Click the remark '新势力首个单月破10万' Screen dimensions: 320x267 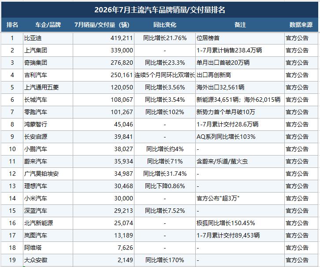pos(226,112)
